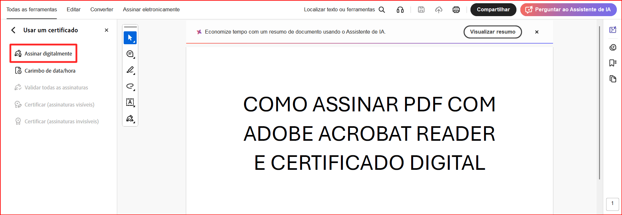Screen dimensions: 622x215
Task: Print the document via printer icon
Action: click(456, 10)
